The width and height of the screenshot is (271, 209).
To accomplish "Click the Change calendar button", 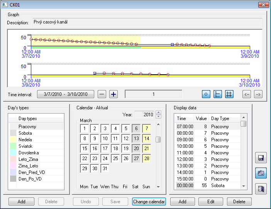I will [149, 202].
